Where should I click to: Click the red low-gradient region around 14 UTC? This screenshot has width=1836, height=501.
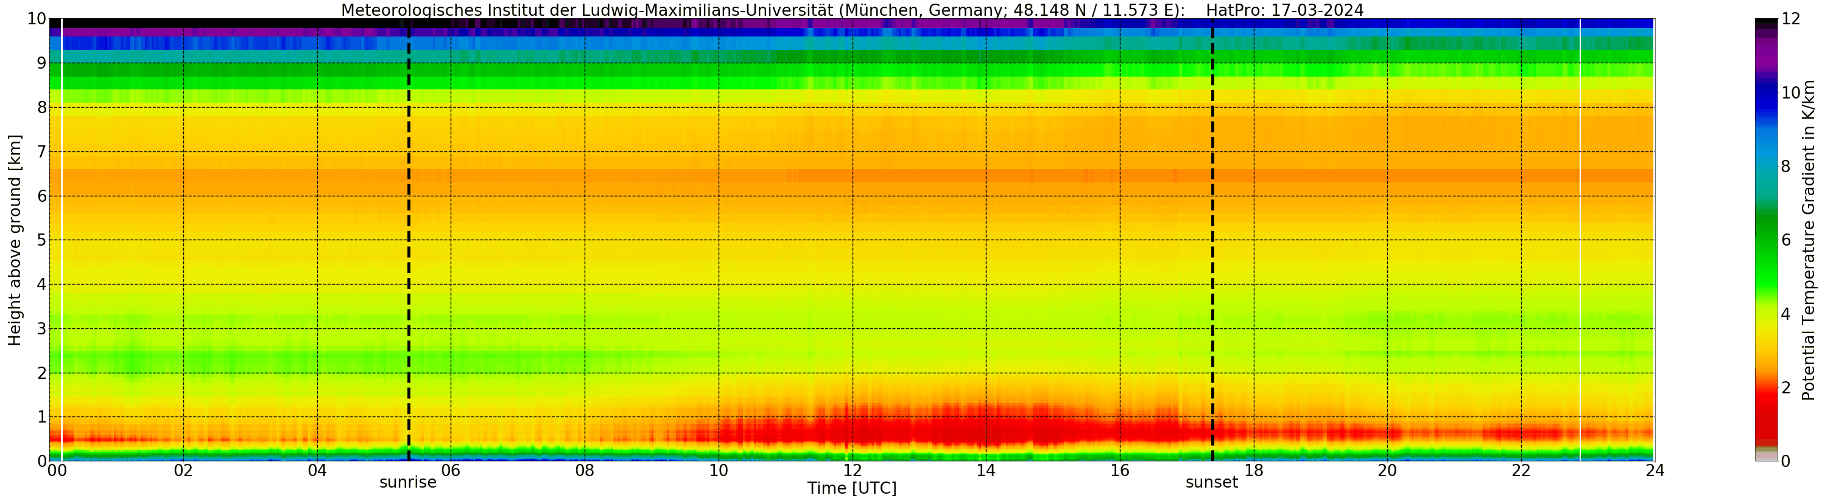tap(986, 427)
